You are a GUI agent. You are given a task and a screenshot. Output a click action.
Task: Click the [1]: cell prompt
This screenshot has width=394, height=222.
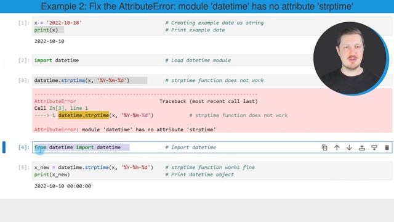[23, 23]
